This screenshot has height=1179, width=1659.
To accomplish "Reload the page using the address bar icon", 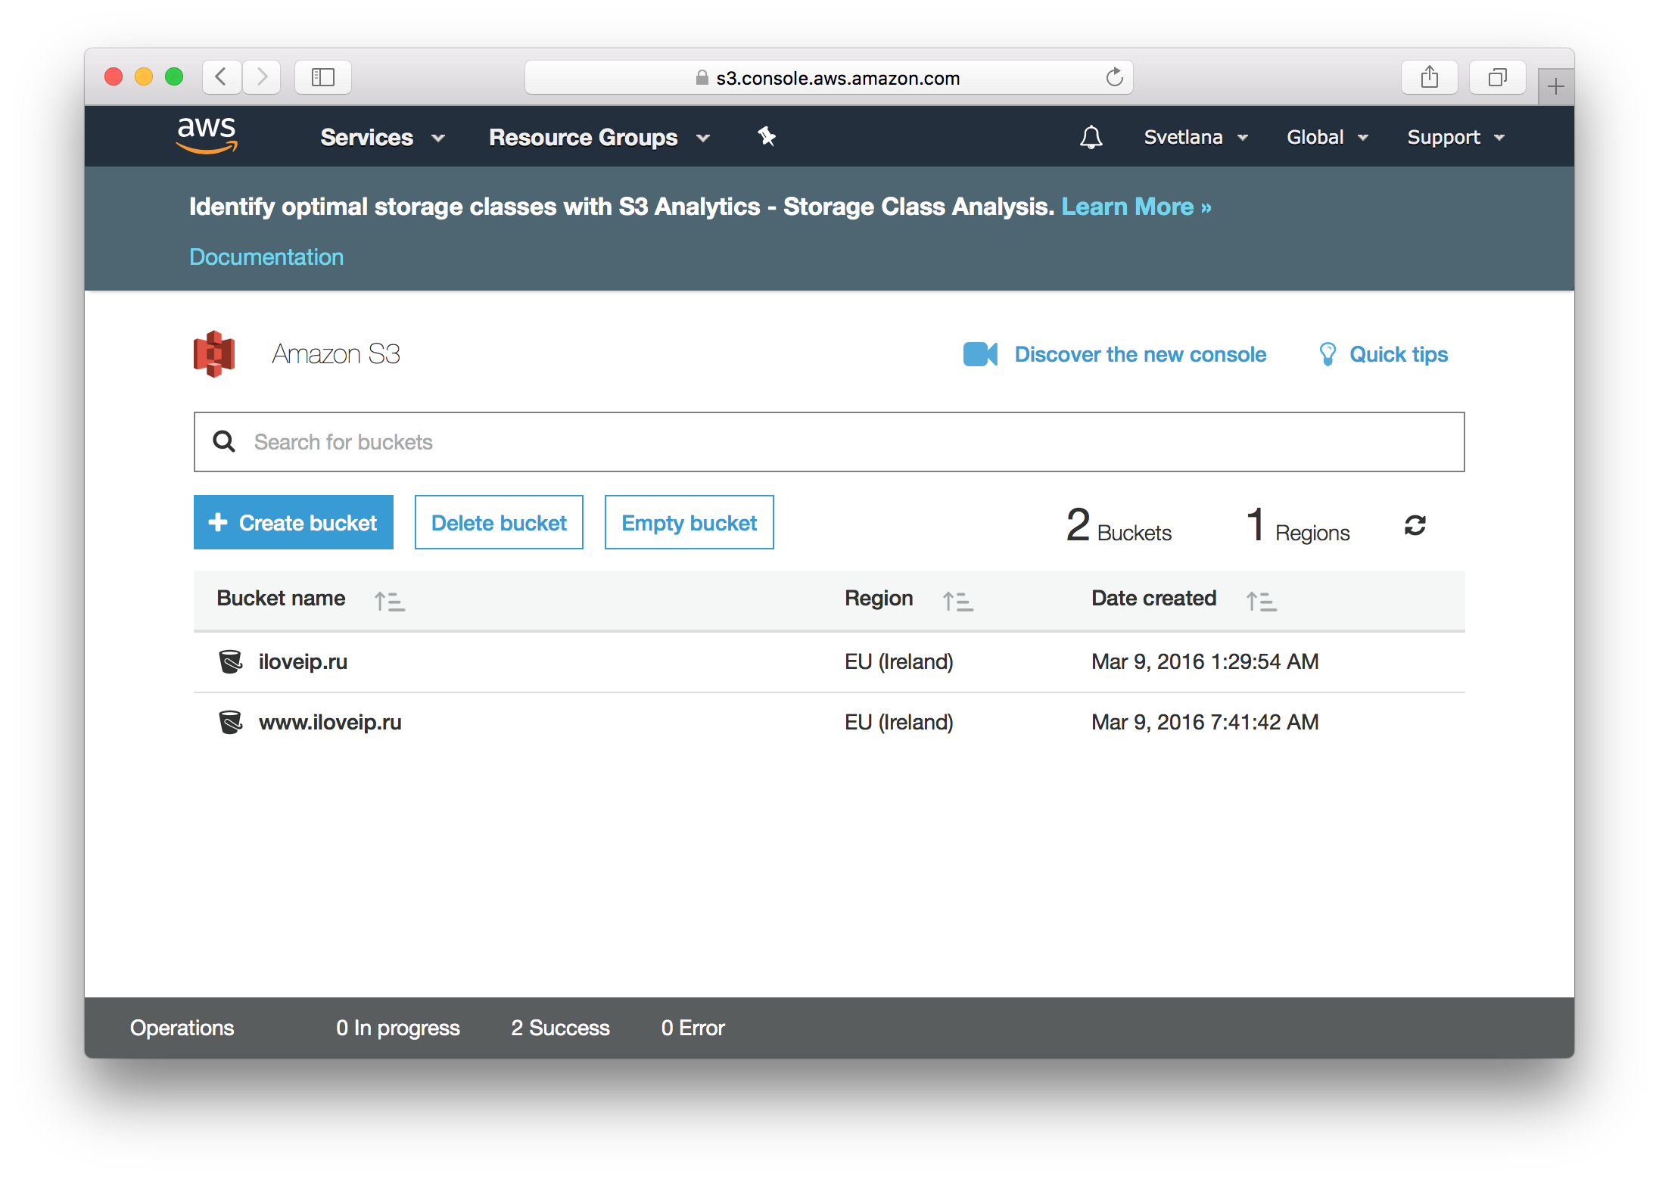I will [x=1114, y=76].
